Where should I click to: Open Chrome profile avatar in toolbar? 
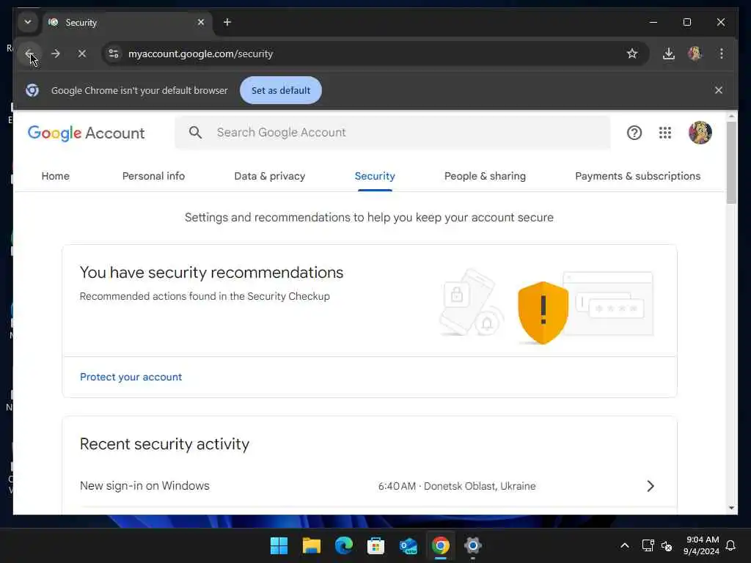(x=695, y=54)
